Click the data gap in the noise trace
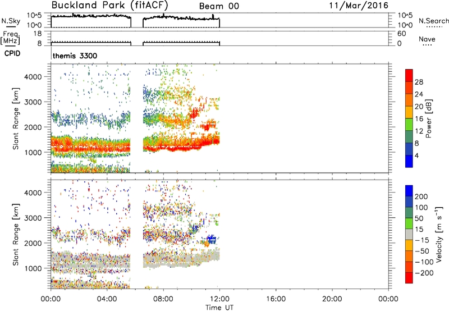 pos(137,21)
